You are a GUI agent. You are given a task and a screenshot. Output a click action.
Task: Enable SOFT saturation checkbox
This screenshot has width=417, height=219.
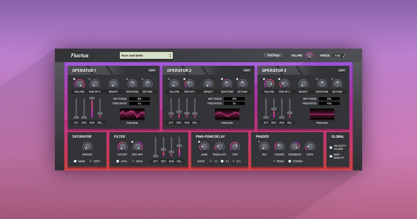91,161
